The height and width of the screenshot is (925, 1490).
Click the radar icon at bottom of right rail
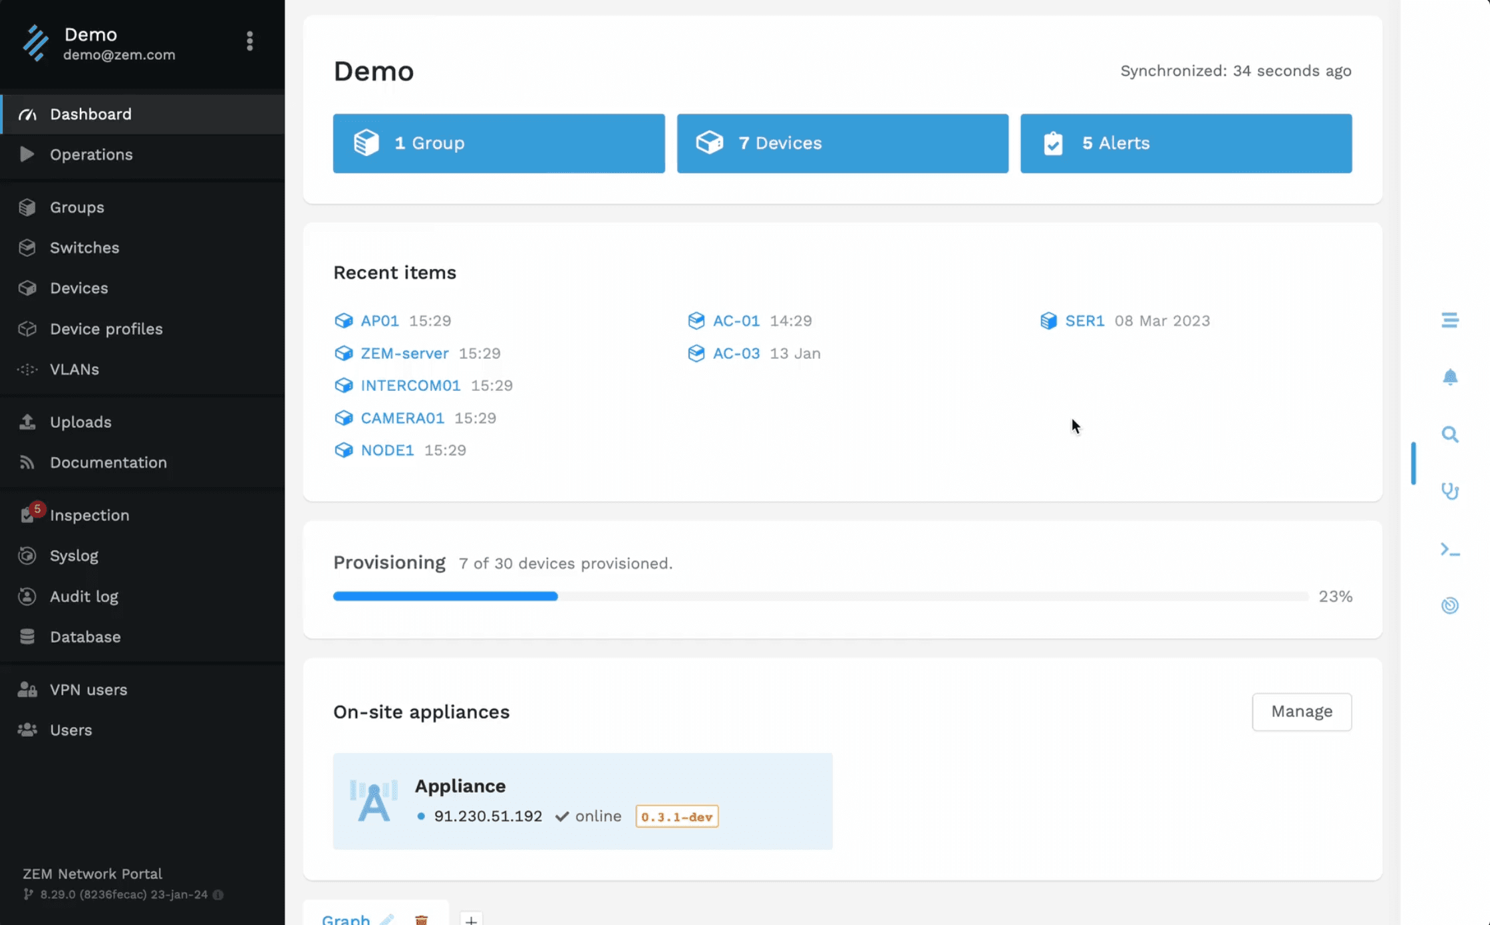(1449, 605)
